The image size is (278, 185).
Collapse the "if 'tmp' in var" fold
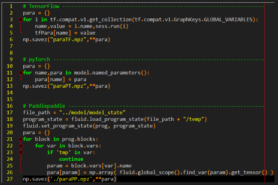coord(20,153)
